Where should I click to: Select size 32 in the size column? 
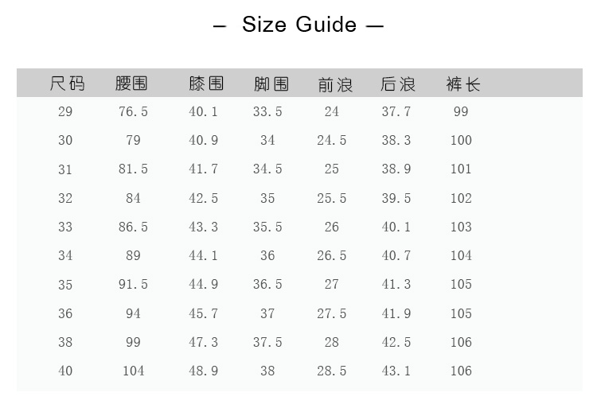coord(65,198)
